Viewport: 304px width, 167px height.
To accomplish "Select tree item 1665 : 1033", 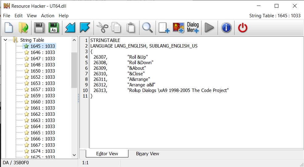I will click(x=43, y=133).
